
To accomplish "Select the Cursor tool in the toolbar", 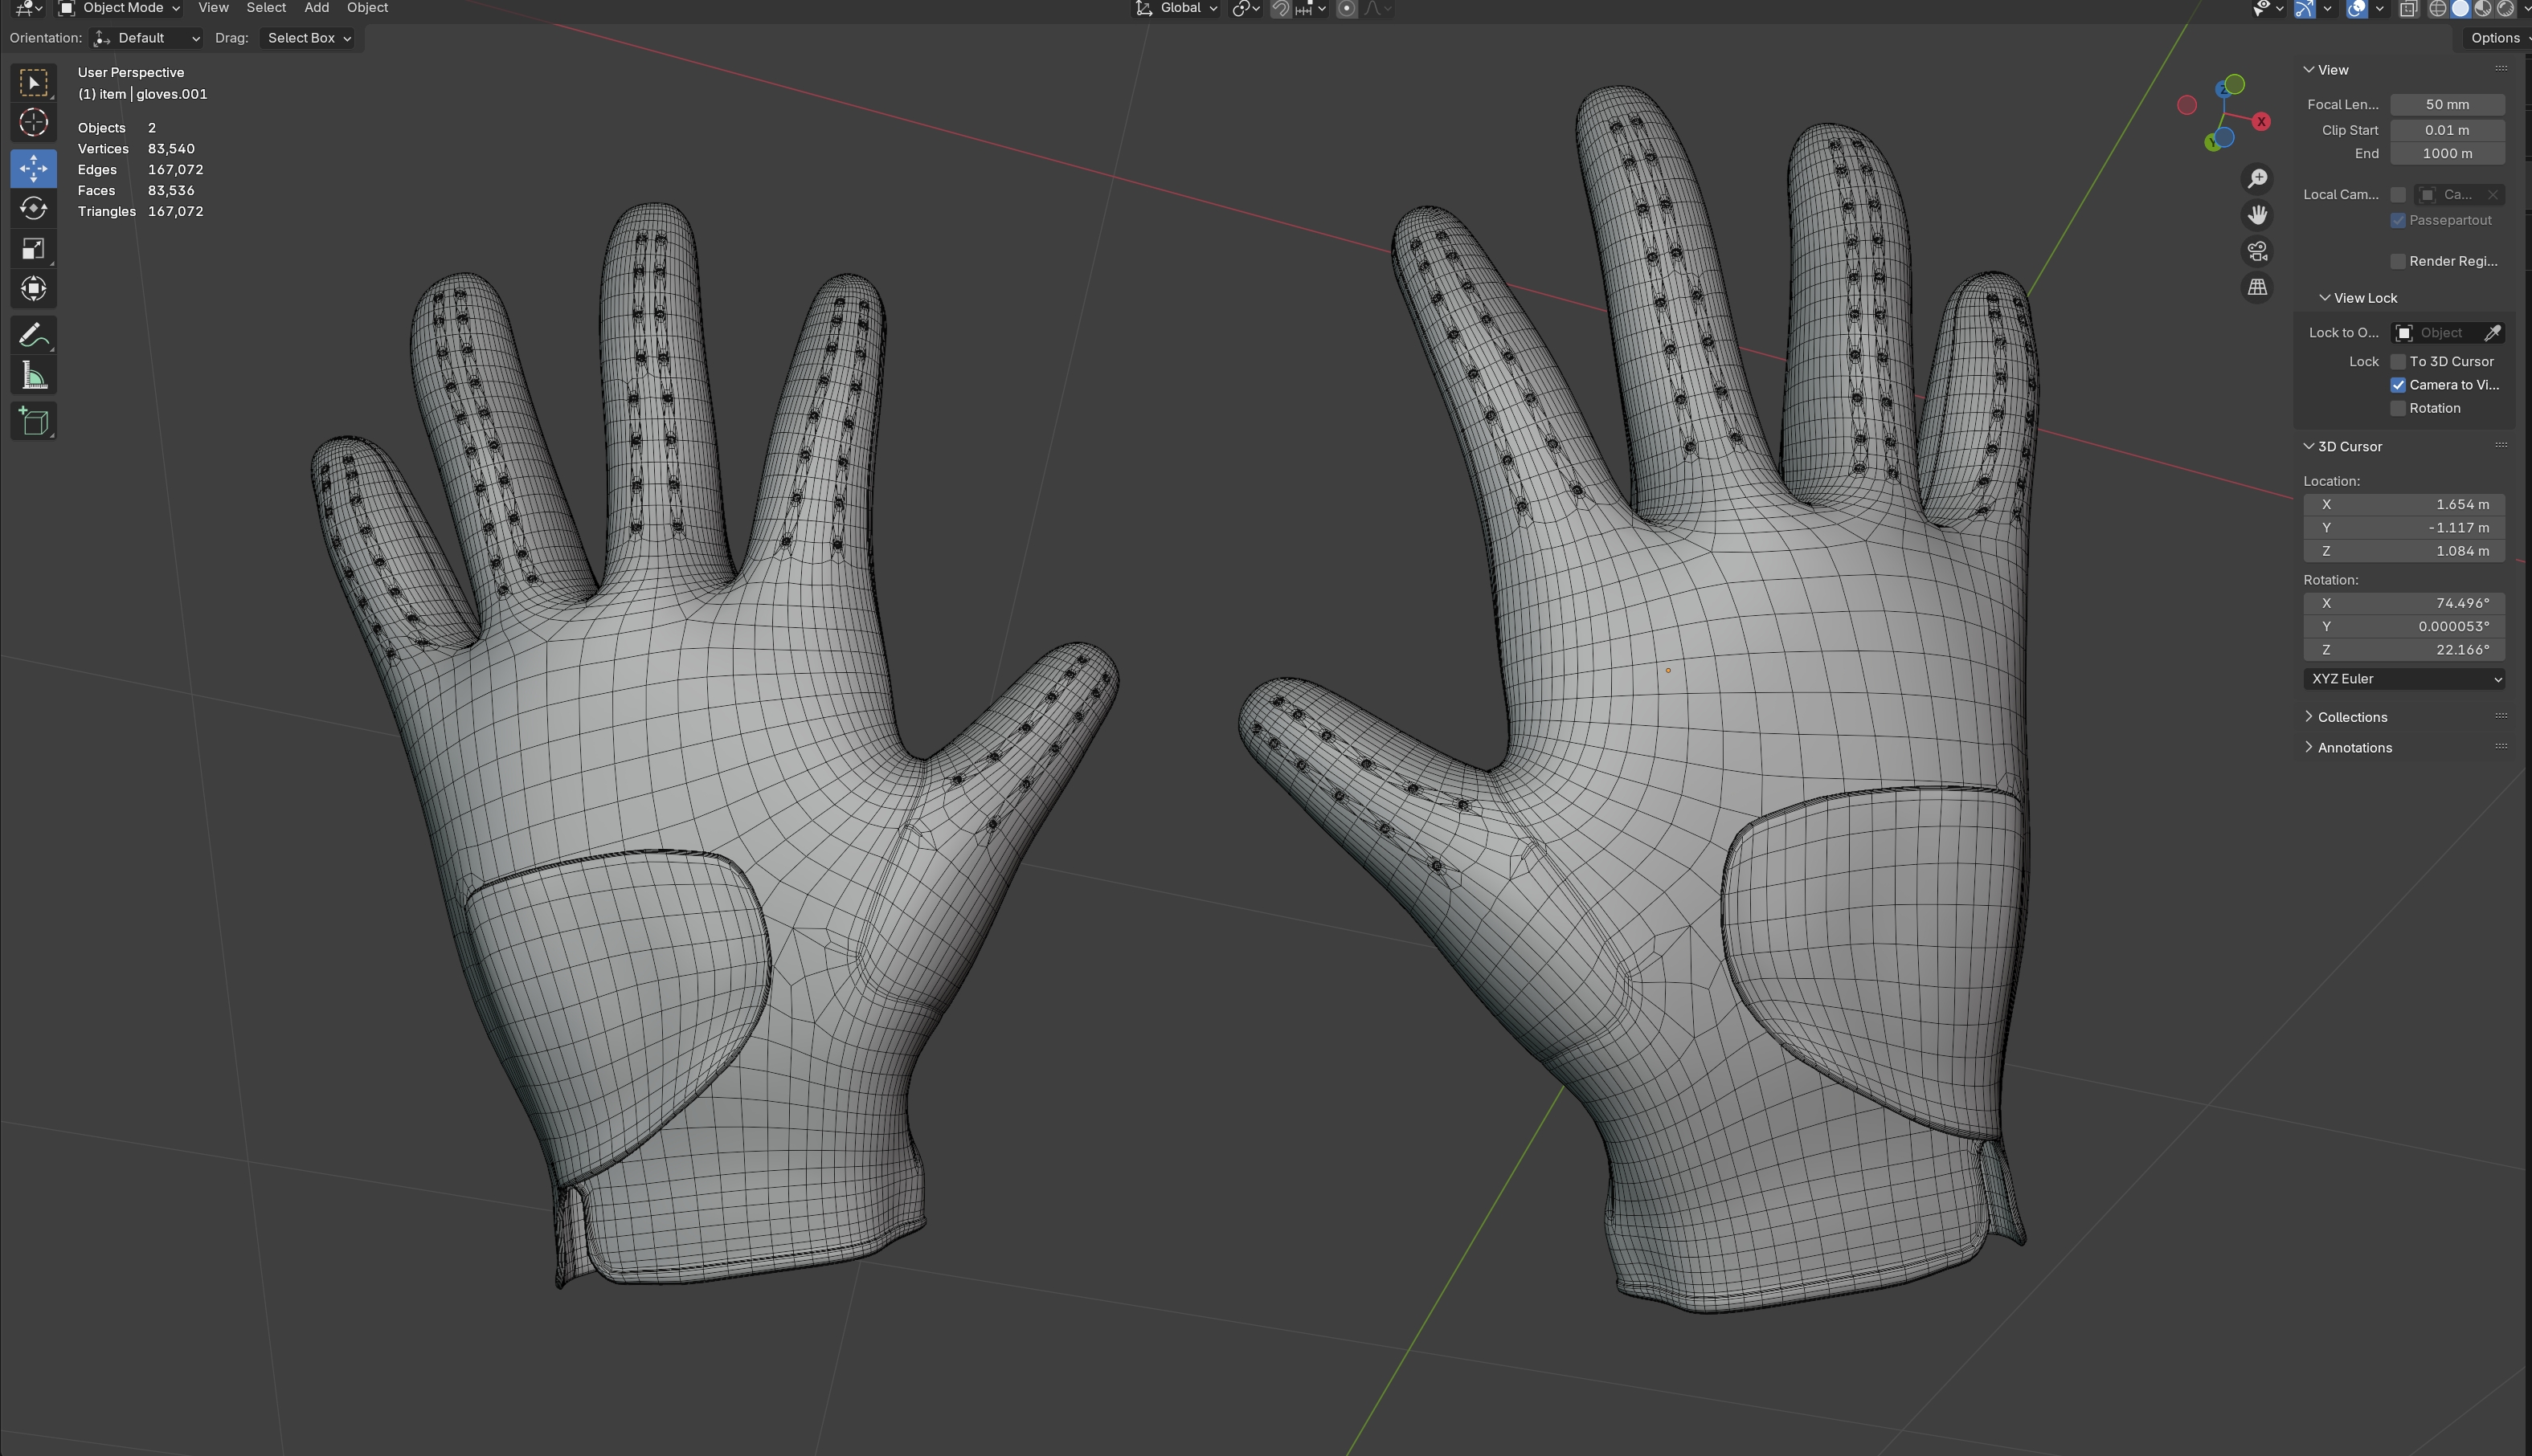I will [33, 123].
